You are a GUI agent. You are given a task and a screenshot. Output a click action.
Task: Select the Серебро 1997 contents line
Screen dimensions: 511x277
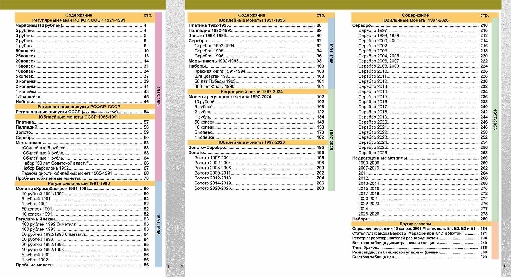372,30
